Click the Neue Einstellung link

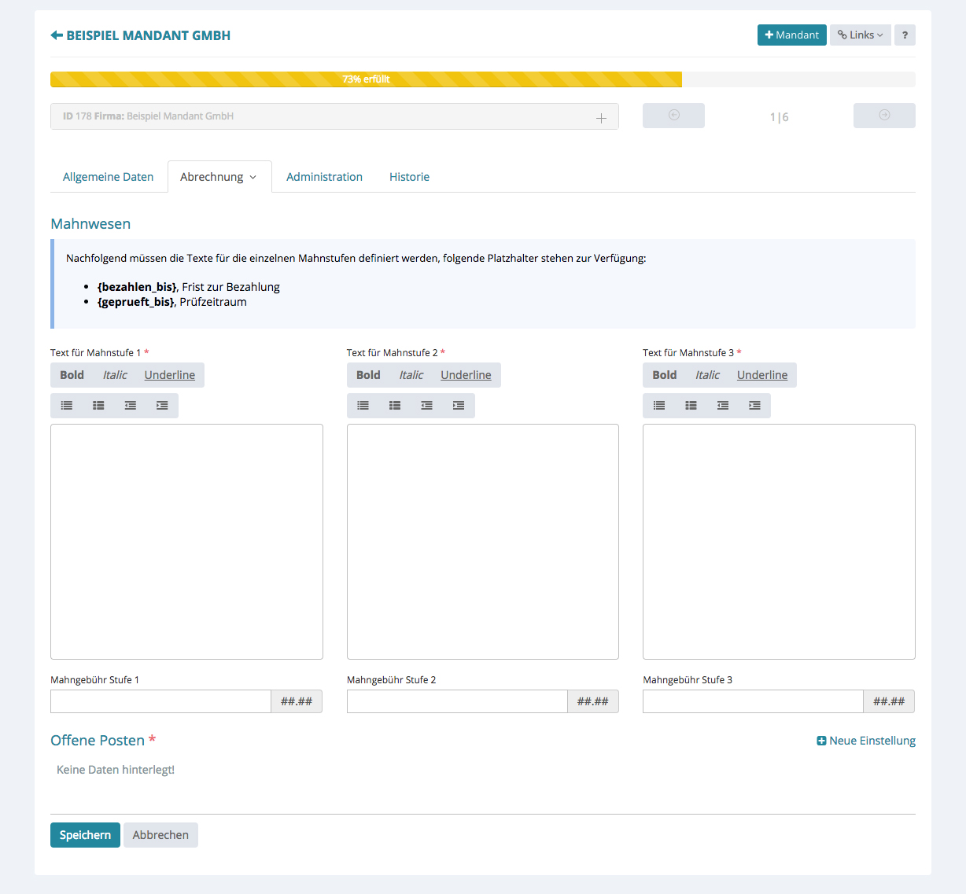click(866, 741)
